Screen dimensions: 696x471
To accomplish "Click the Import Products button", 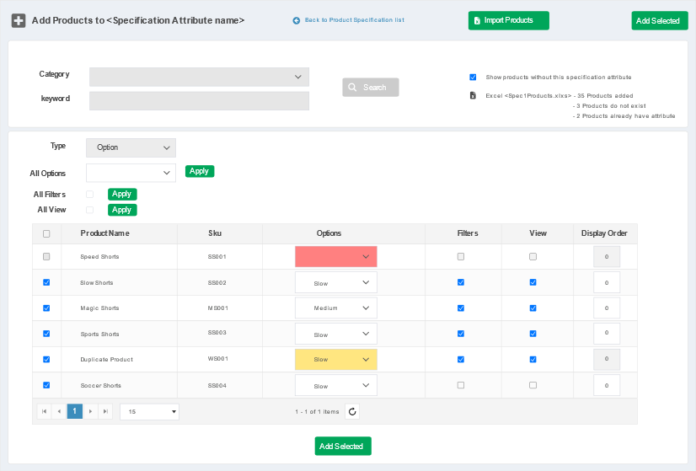I will point(508,20).
